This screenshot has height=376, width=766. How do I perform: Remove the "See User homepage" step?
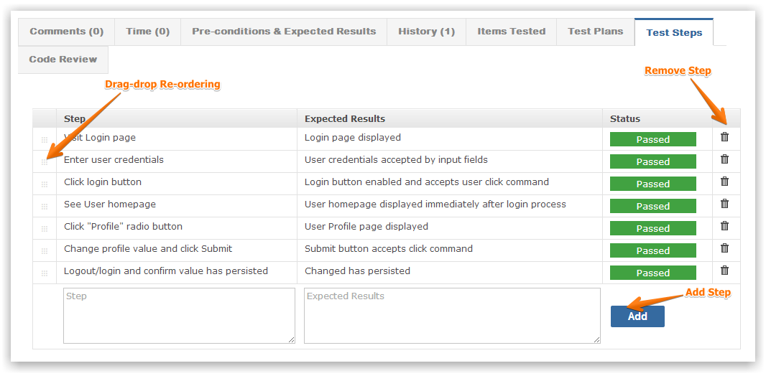(724, 204)
